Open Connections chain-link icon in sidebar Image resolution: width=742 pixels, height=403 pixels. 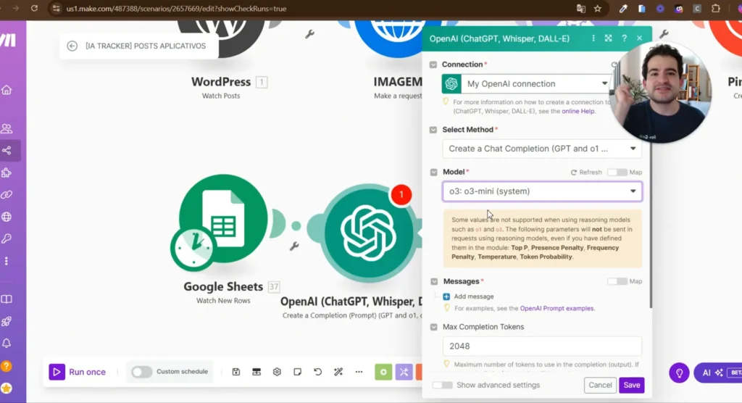pos(7,195)
